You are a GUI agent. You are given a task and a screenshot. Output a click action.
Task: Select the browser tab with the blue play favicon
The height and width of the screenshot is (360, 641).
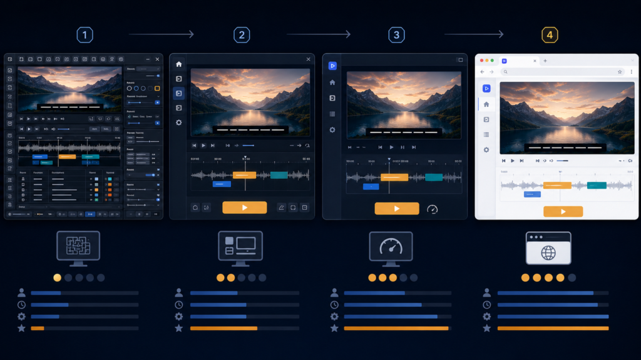click(x=518, y=61)
